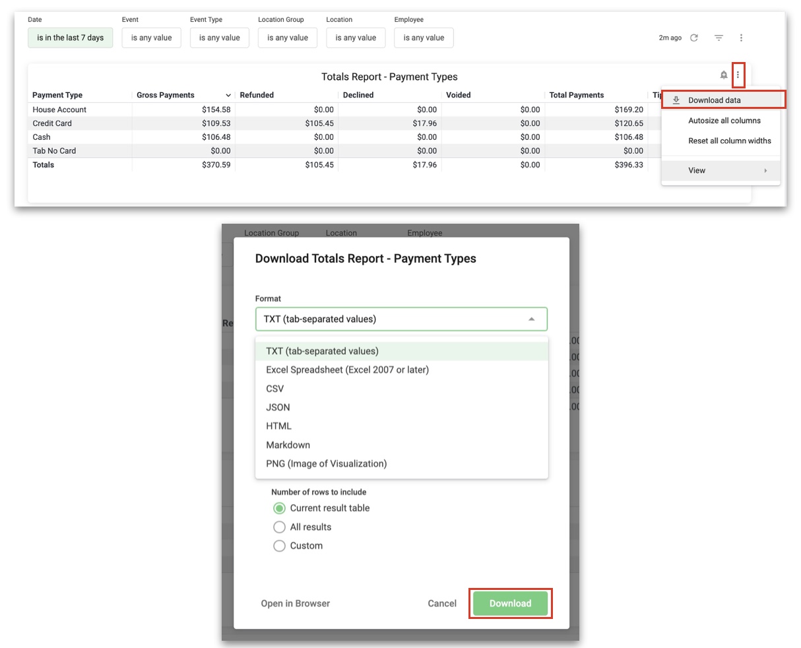Image resolution: width=801 pixels, height=648 pixels.
Task: Reload dashboard data with refresh icon
Action: pos(694,38)
